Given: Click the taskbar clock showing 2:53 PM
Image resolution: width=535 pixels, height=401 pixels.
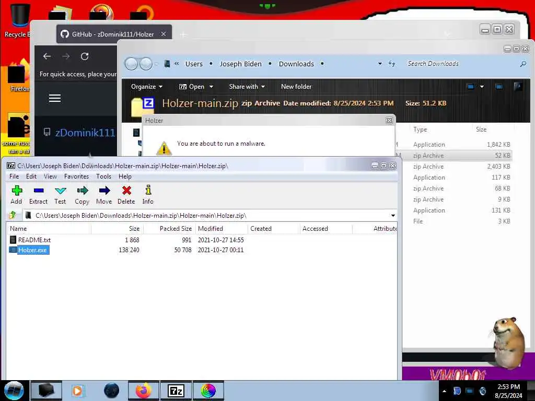Looking at the screenshot, I should tap(508, 391).
